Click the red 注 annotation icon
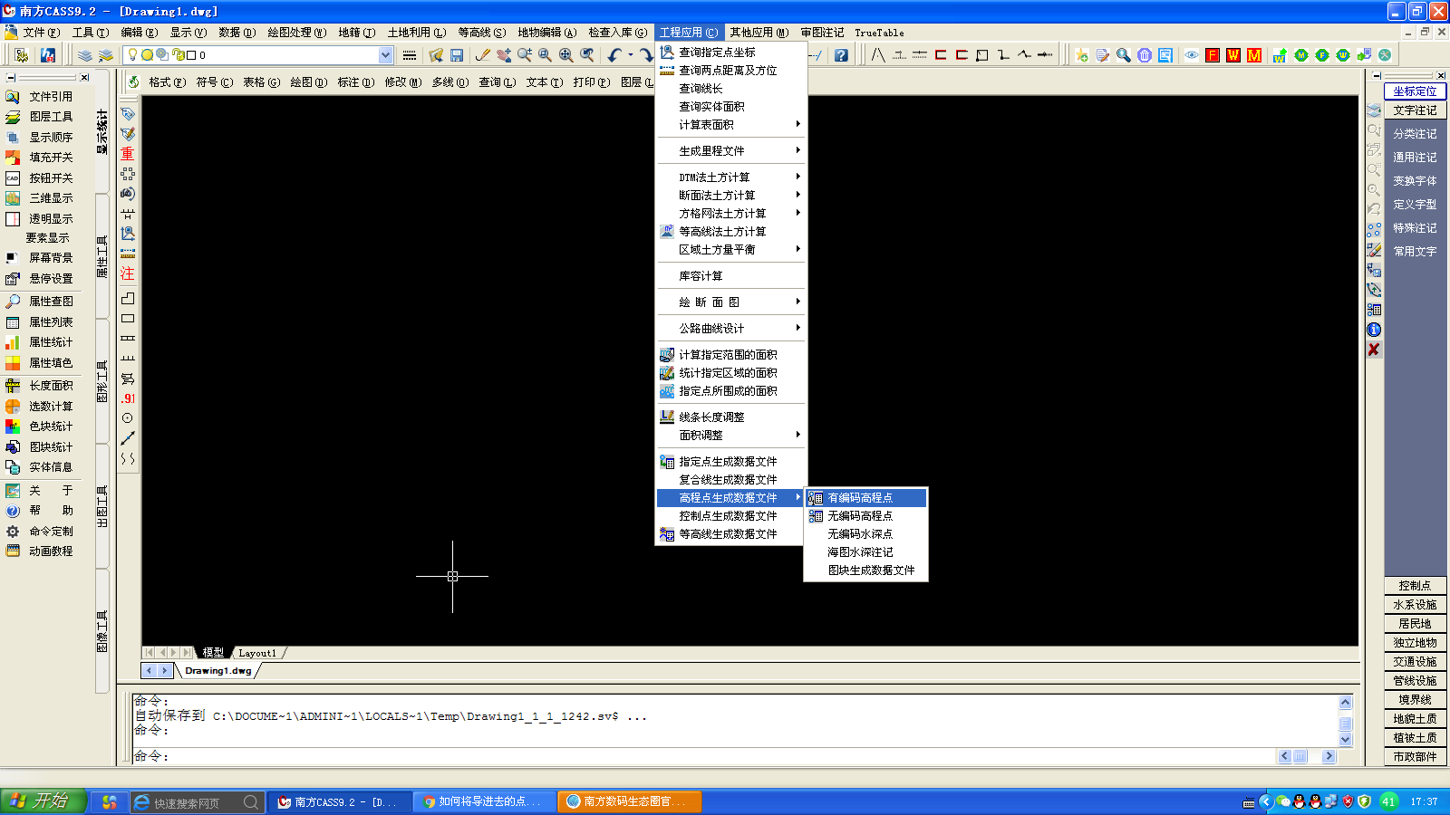 coord(128,273)
